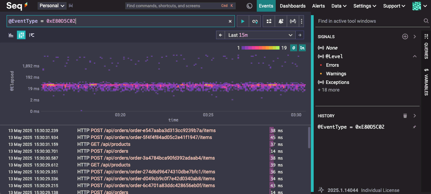Open the query more options menu
The image size is (431, 194).
(302, 21)
